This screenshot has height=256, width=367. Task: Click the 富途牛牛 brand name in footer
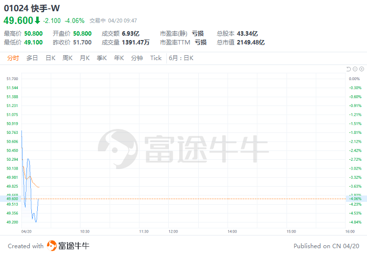[74, 246]
